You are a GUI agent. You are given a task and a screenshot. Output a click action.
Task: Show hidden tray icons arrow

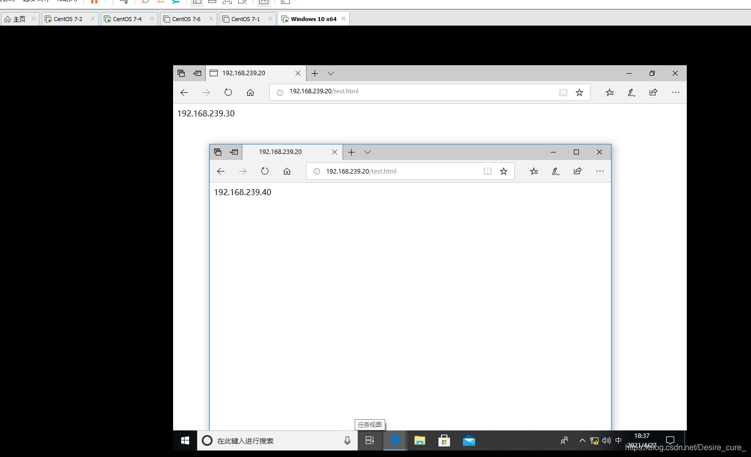(x=582, y=440)
